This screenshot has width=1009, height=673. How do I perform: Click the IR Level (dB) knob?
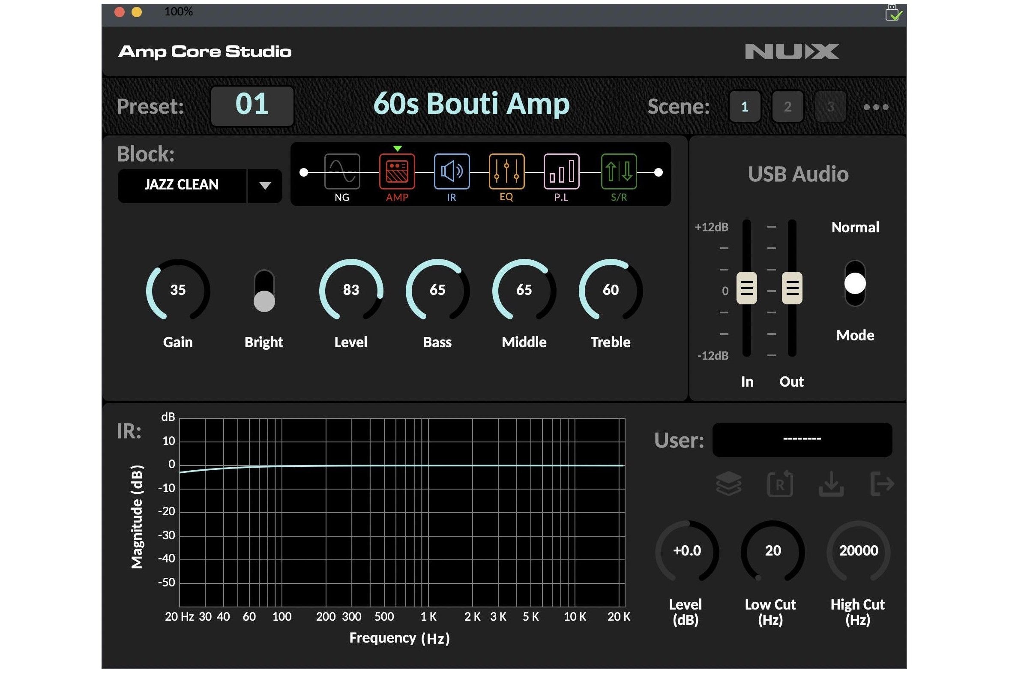[687, 551]
